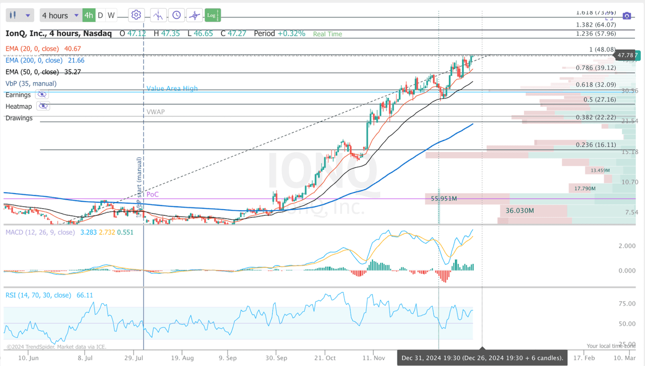Open the indicators zigzag icon

[158, 15]
